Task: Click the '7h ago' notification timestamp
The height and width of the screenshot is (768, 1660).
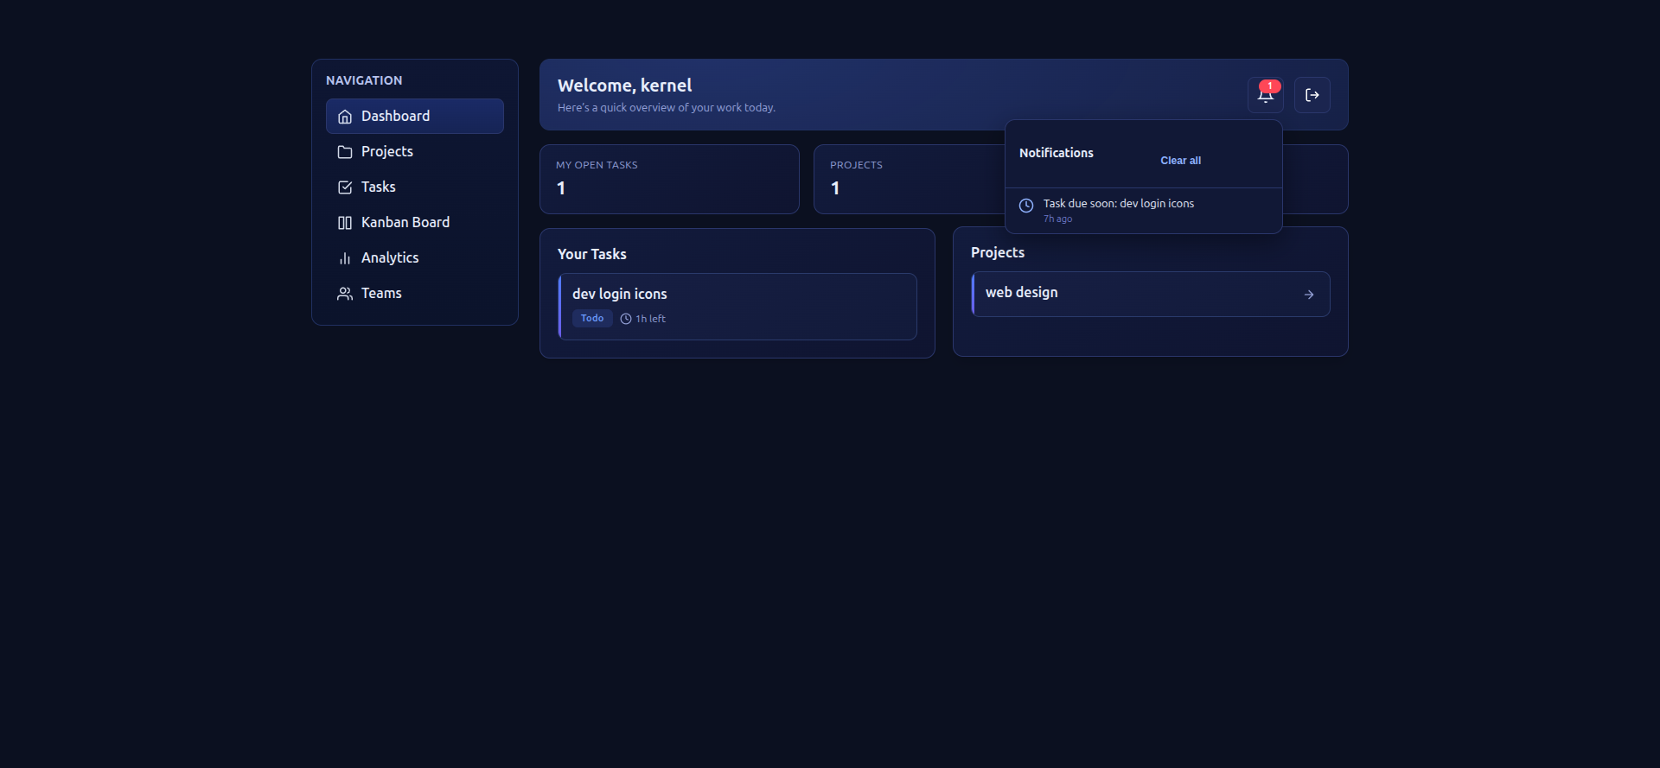Action: [1057, 219]
